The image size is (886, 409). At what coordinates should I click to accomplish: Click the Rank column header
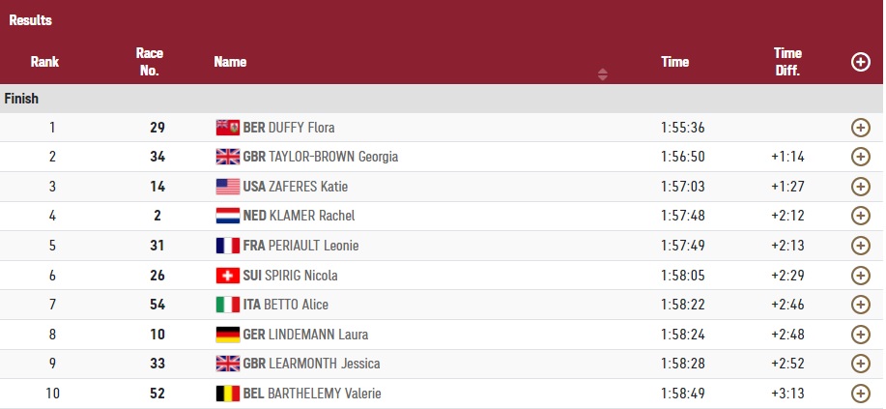tap(44, 62)
